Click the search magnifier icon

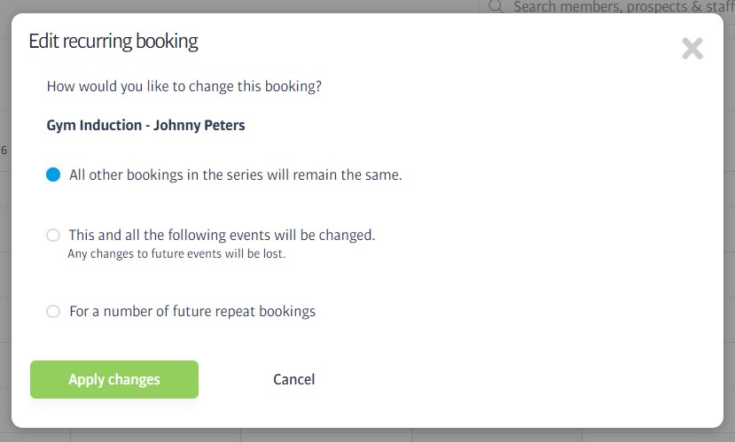(x=496, y=7)
